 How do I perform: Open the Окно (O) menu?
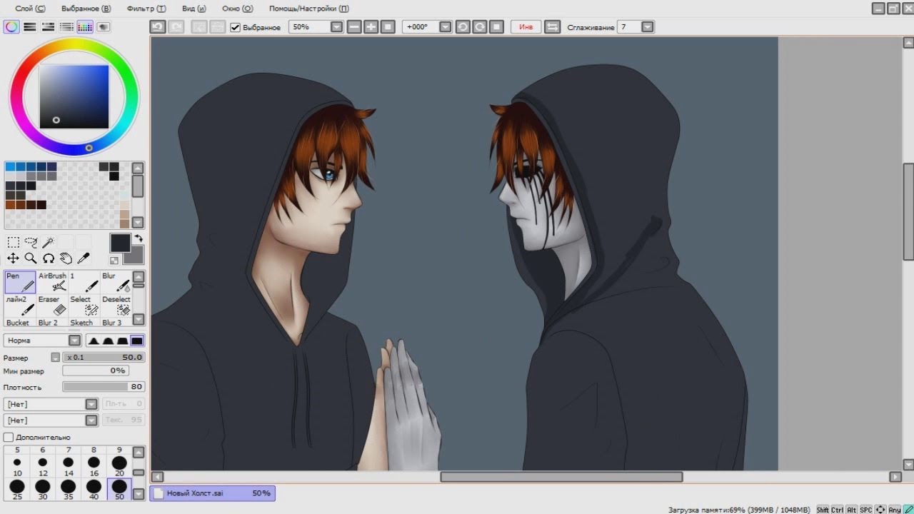point(237,9)
